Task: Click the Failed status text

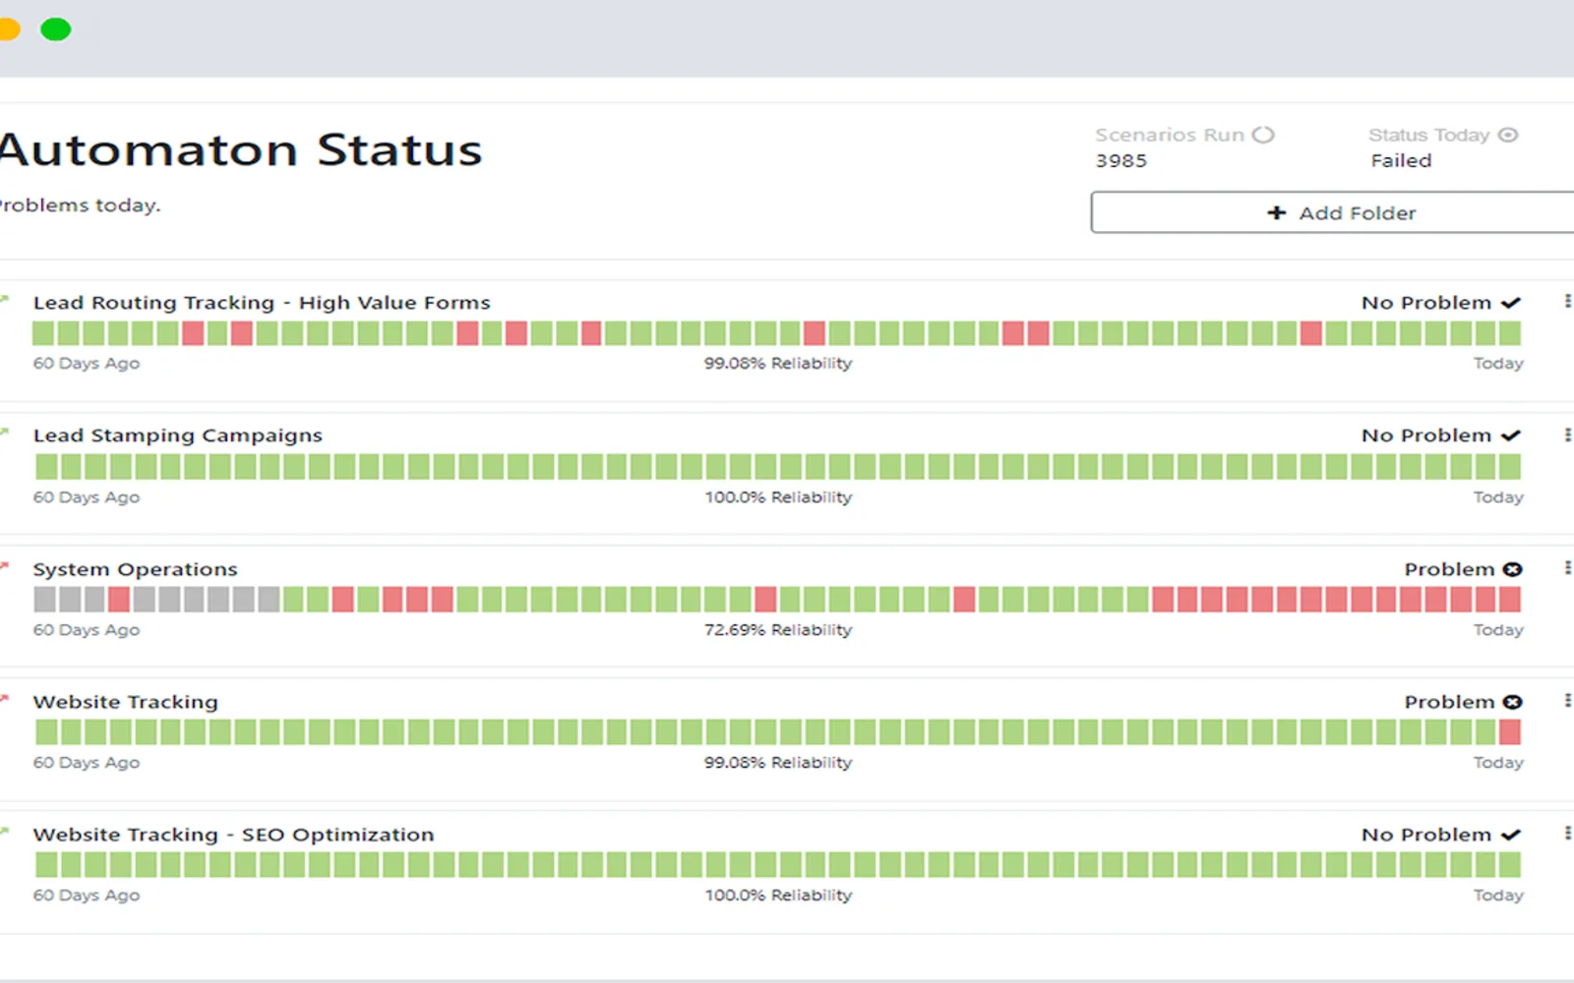Action: tap(1401, 160)
